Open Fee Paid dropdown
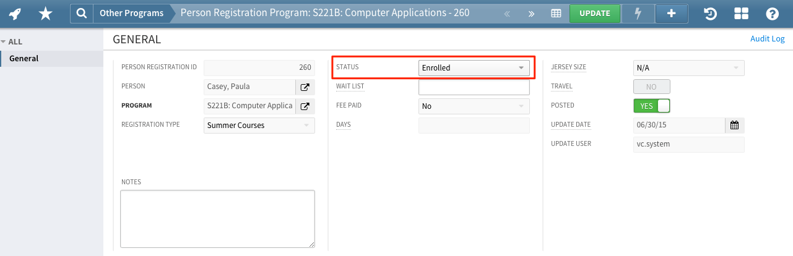793x256 pixels. click(x=474, y=106)
